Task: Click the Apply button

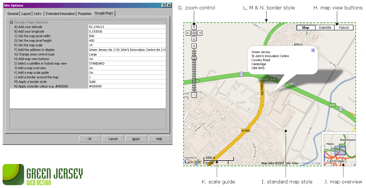Action: coord(136,139)
